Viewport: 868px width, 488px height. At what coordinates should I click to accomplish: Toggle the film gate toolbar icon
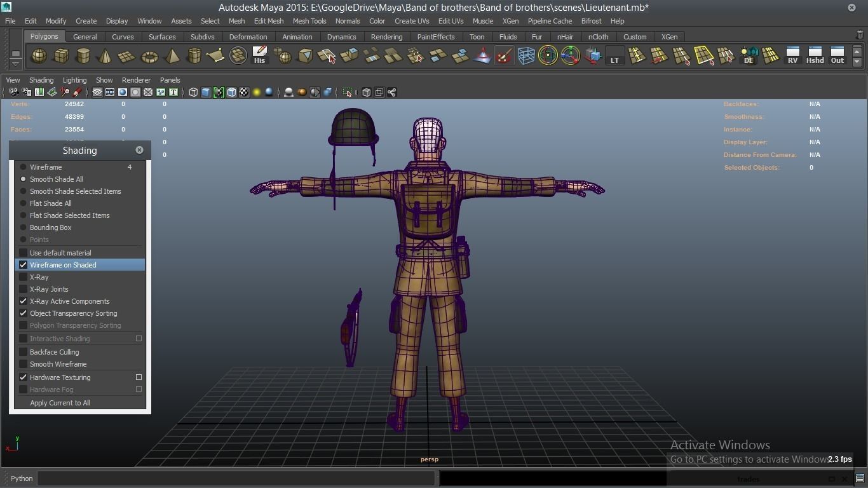click(x=110, y=93)
